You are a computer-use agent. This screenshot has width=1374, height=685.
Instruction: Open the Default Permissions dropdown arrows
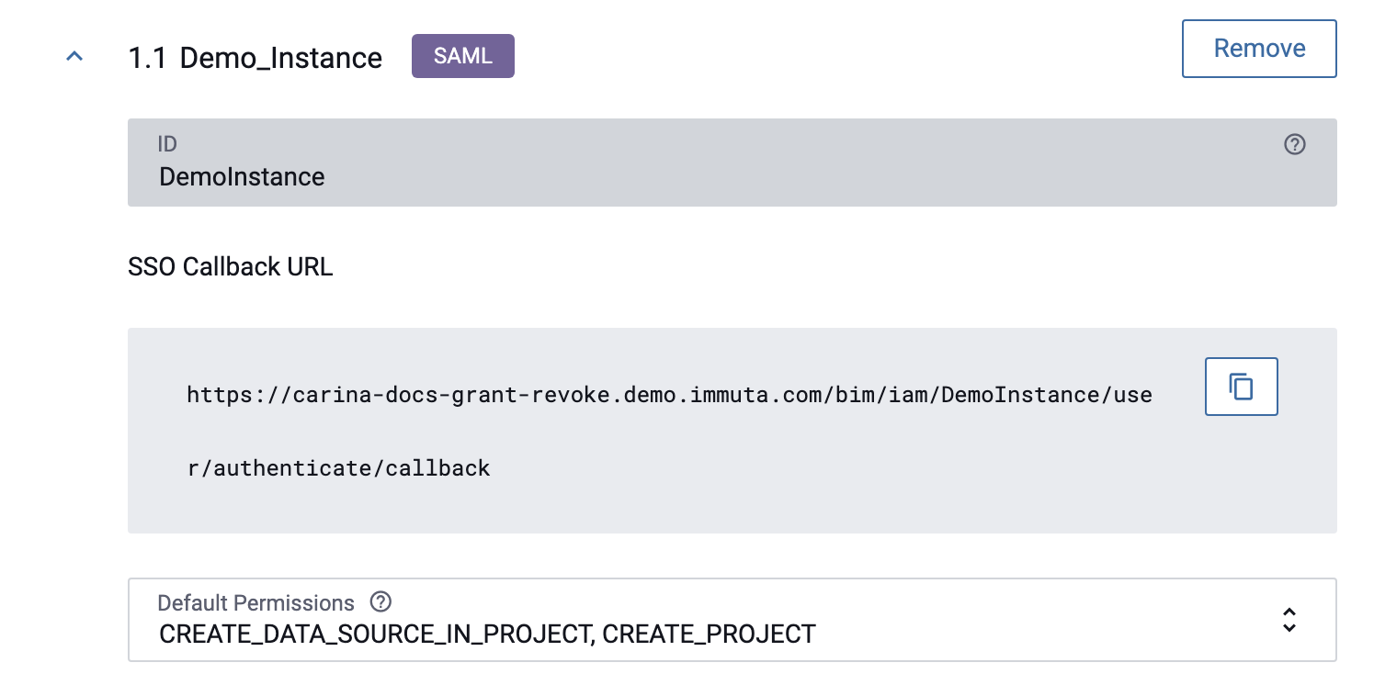pos(1289,620)
